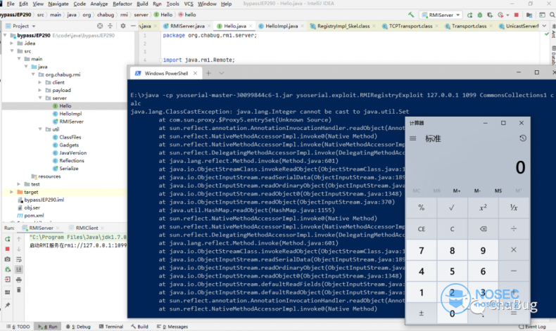Open the Build menu

tap(142, 4)
